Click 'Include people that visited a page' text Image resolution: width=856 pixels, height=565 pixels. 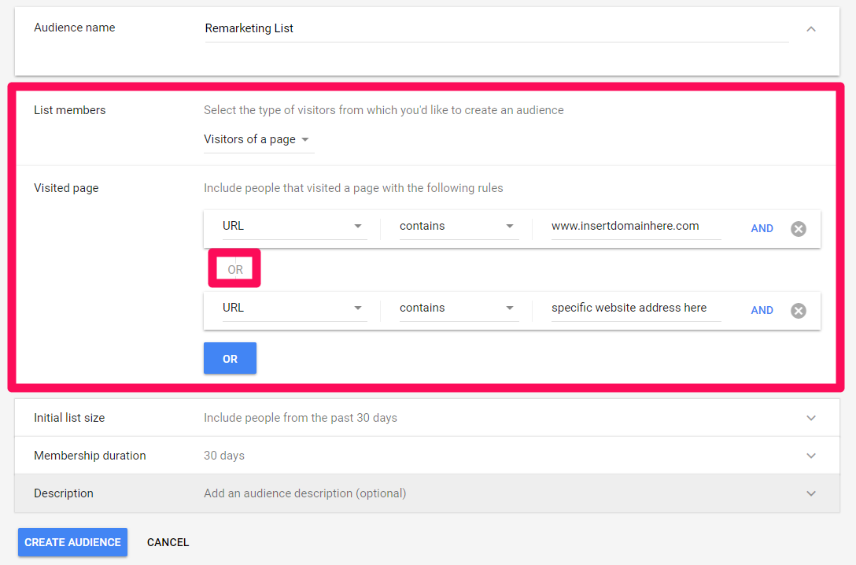coord(353,188)
